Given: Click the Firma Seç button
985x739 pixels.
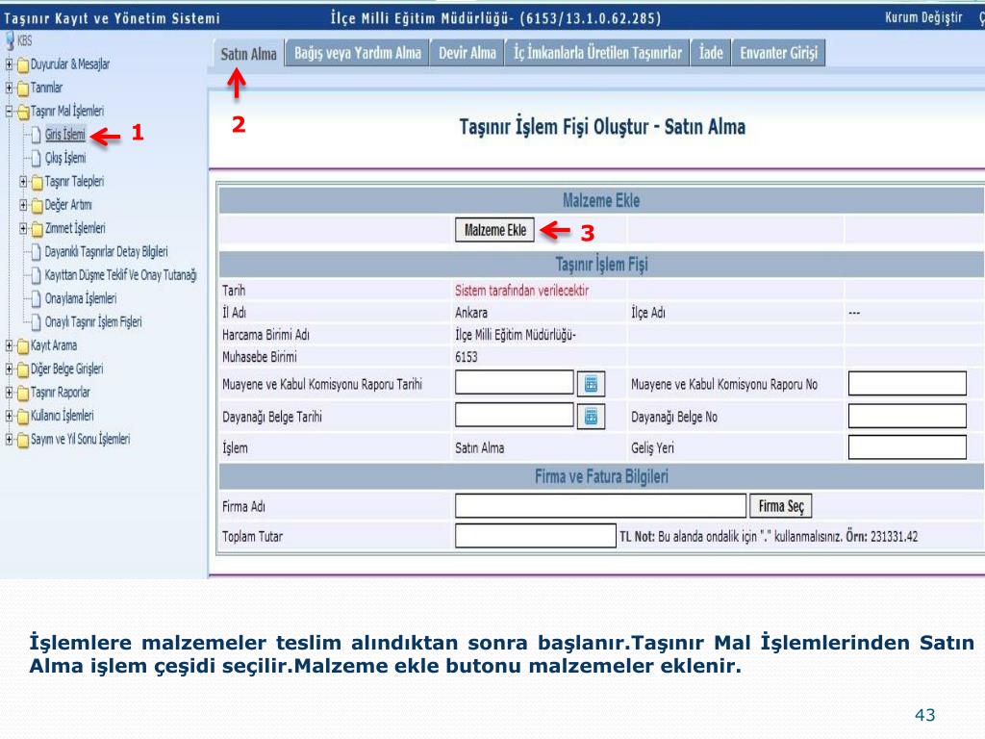Looking at the screenshot, I should [x=781, y=506].
